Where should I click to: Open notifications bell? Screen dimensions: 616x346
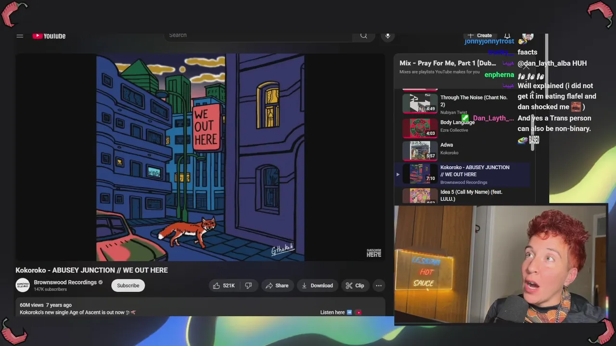(507, 36)
